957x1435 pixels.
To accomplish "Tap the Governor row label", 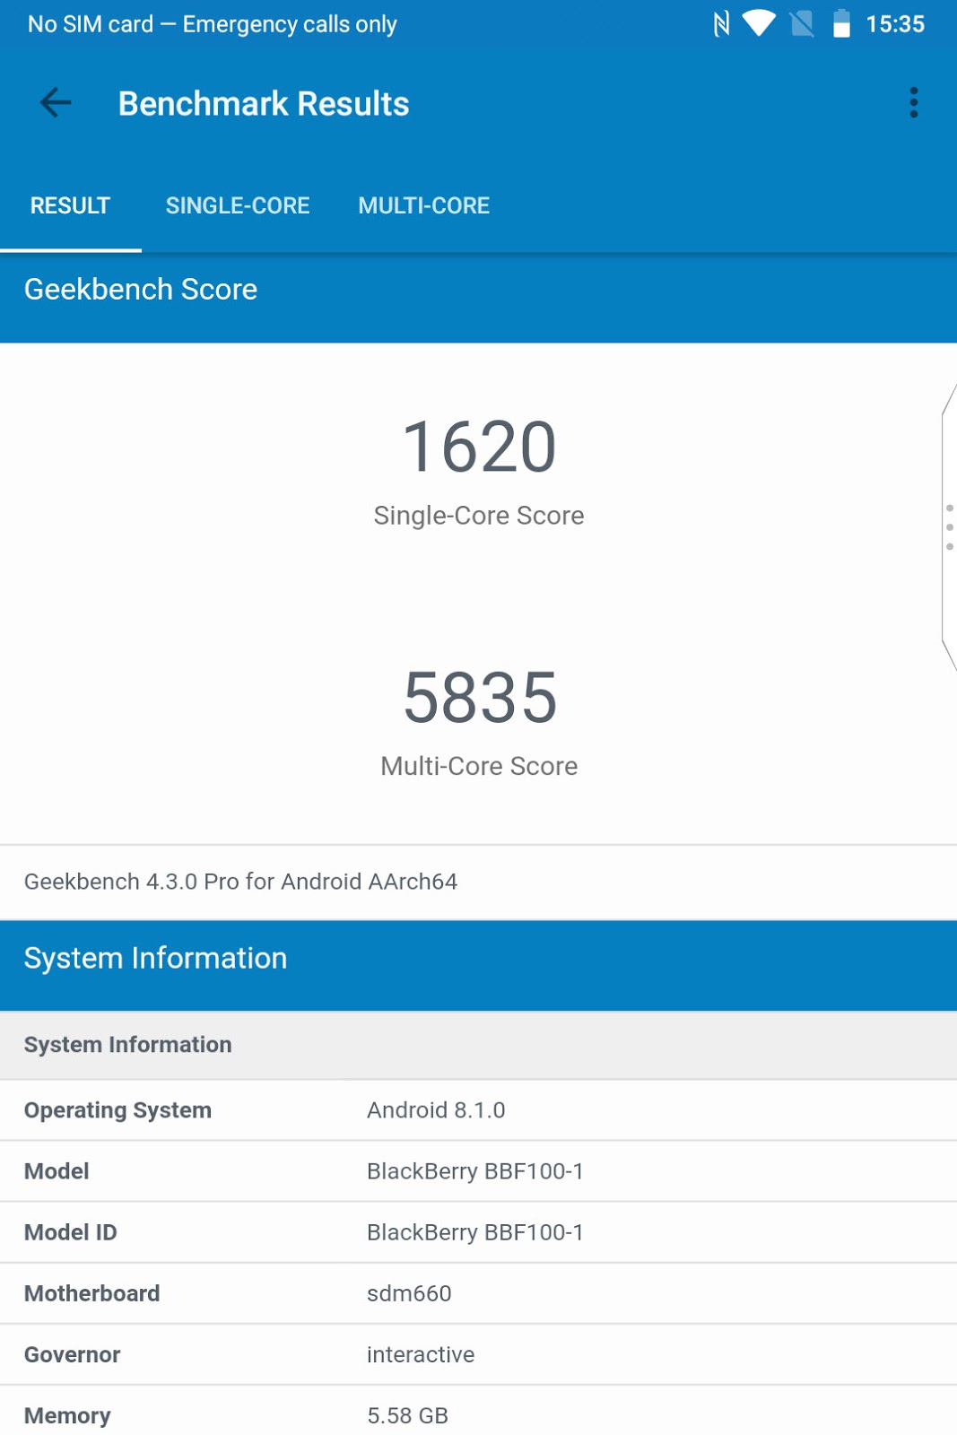I will click(73, 1354).
